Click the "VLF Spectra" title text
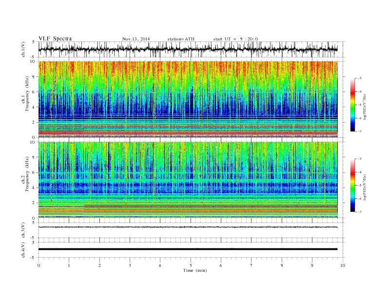 click(x=55, y=38)
